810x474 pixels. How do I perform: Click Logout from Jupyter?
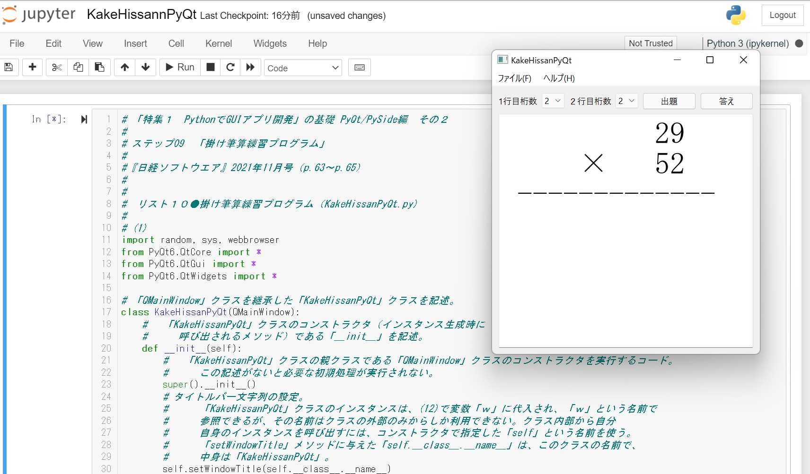782,15
